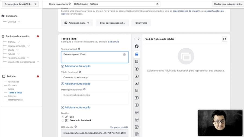Image resolution: width=244 pixels, height=137 pixels.
Task: Jump to Identidade section of the ad
Action: (14, 82)
